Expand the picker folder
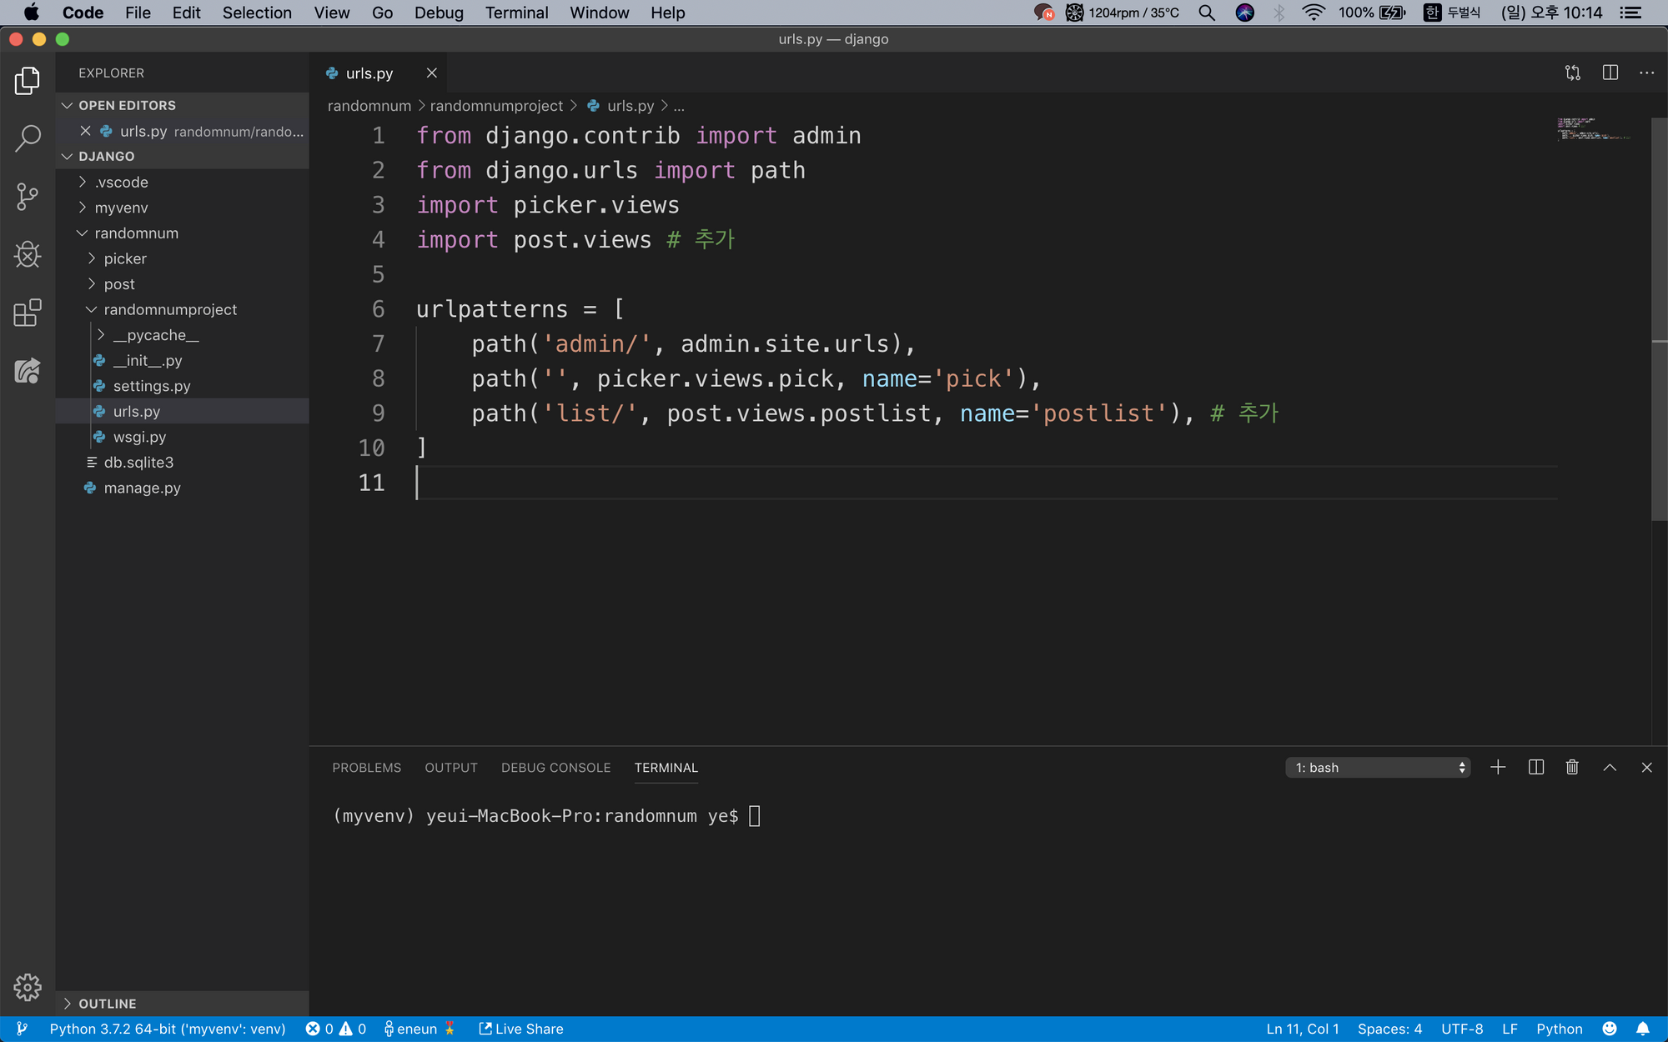This screenshot has height=1042, width=1668. (x=124, y=258)
